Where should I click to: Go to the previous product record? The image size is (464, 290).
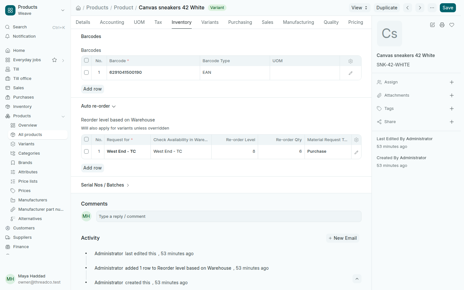click(408, 8)
